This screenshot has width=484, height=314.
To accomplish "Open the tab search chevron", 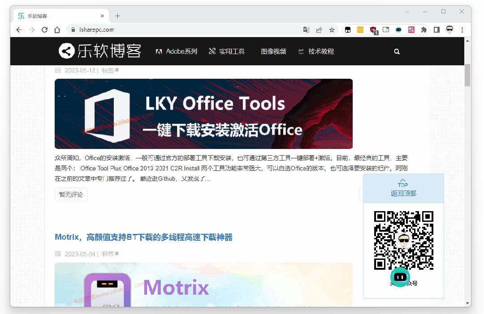I will point(407,12).
